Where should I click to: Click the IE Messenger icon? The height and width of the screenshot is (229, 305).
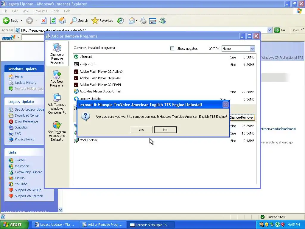pyautogui.click(x=162, y=21)
